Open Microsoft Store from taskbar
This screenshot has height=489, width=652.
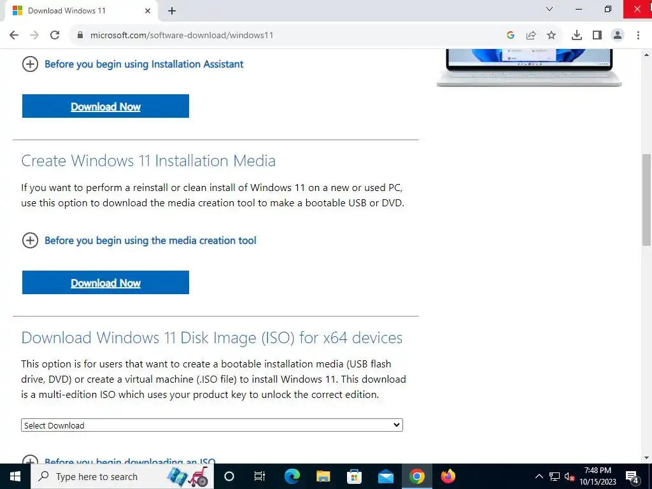[x=354, y=476]
